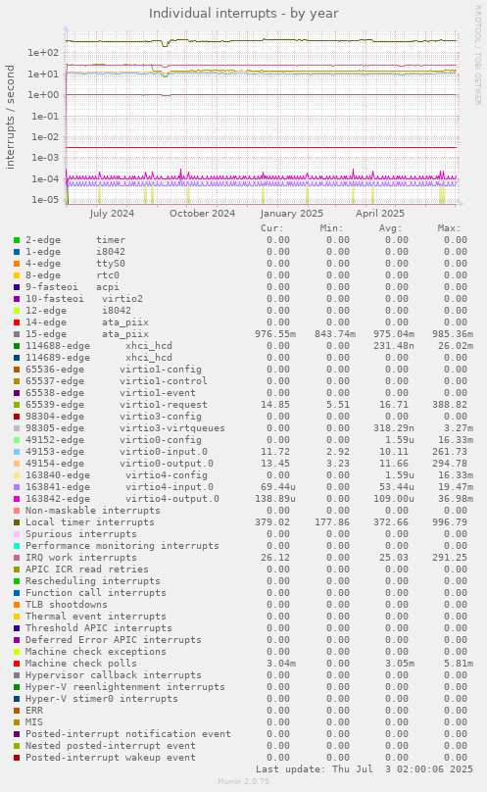Click the January 2025 axis label

point(291,213)
